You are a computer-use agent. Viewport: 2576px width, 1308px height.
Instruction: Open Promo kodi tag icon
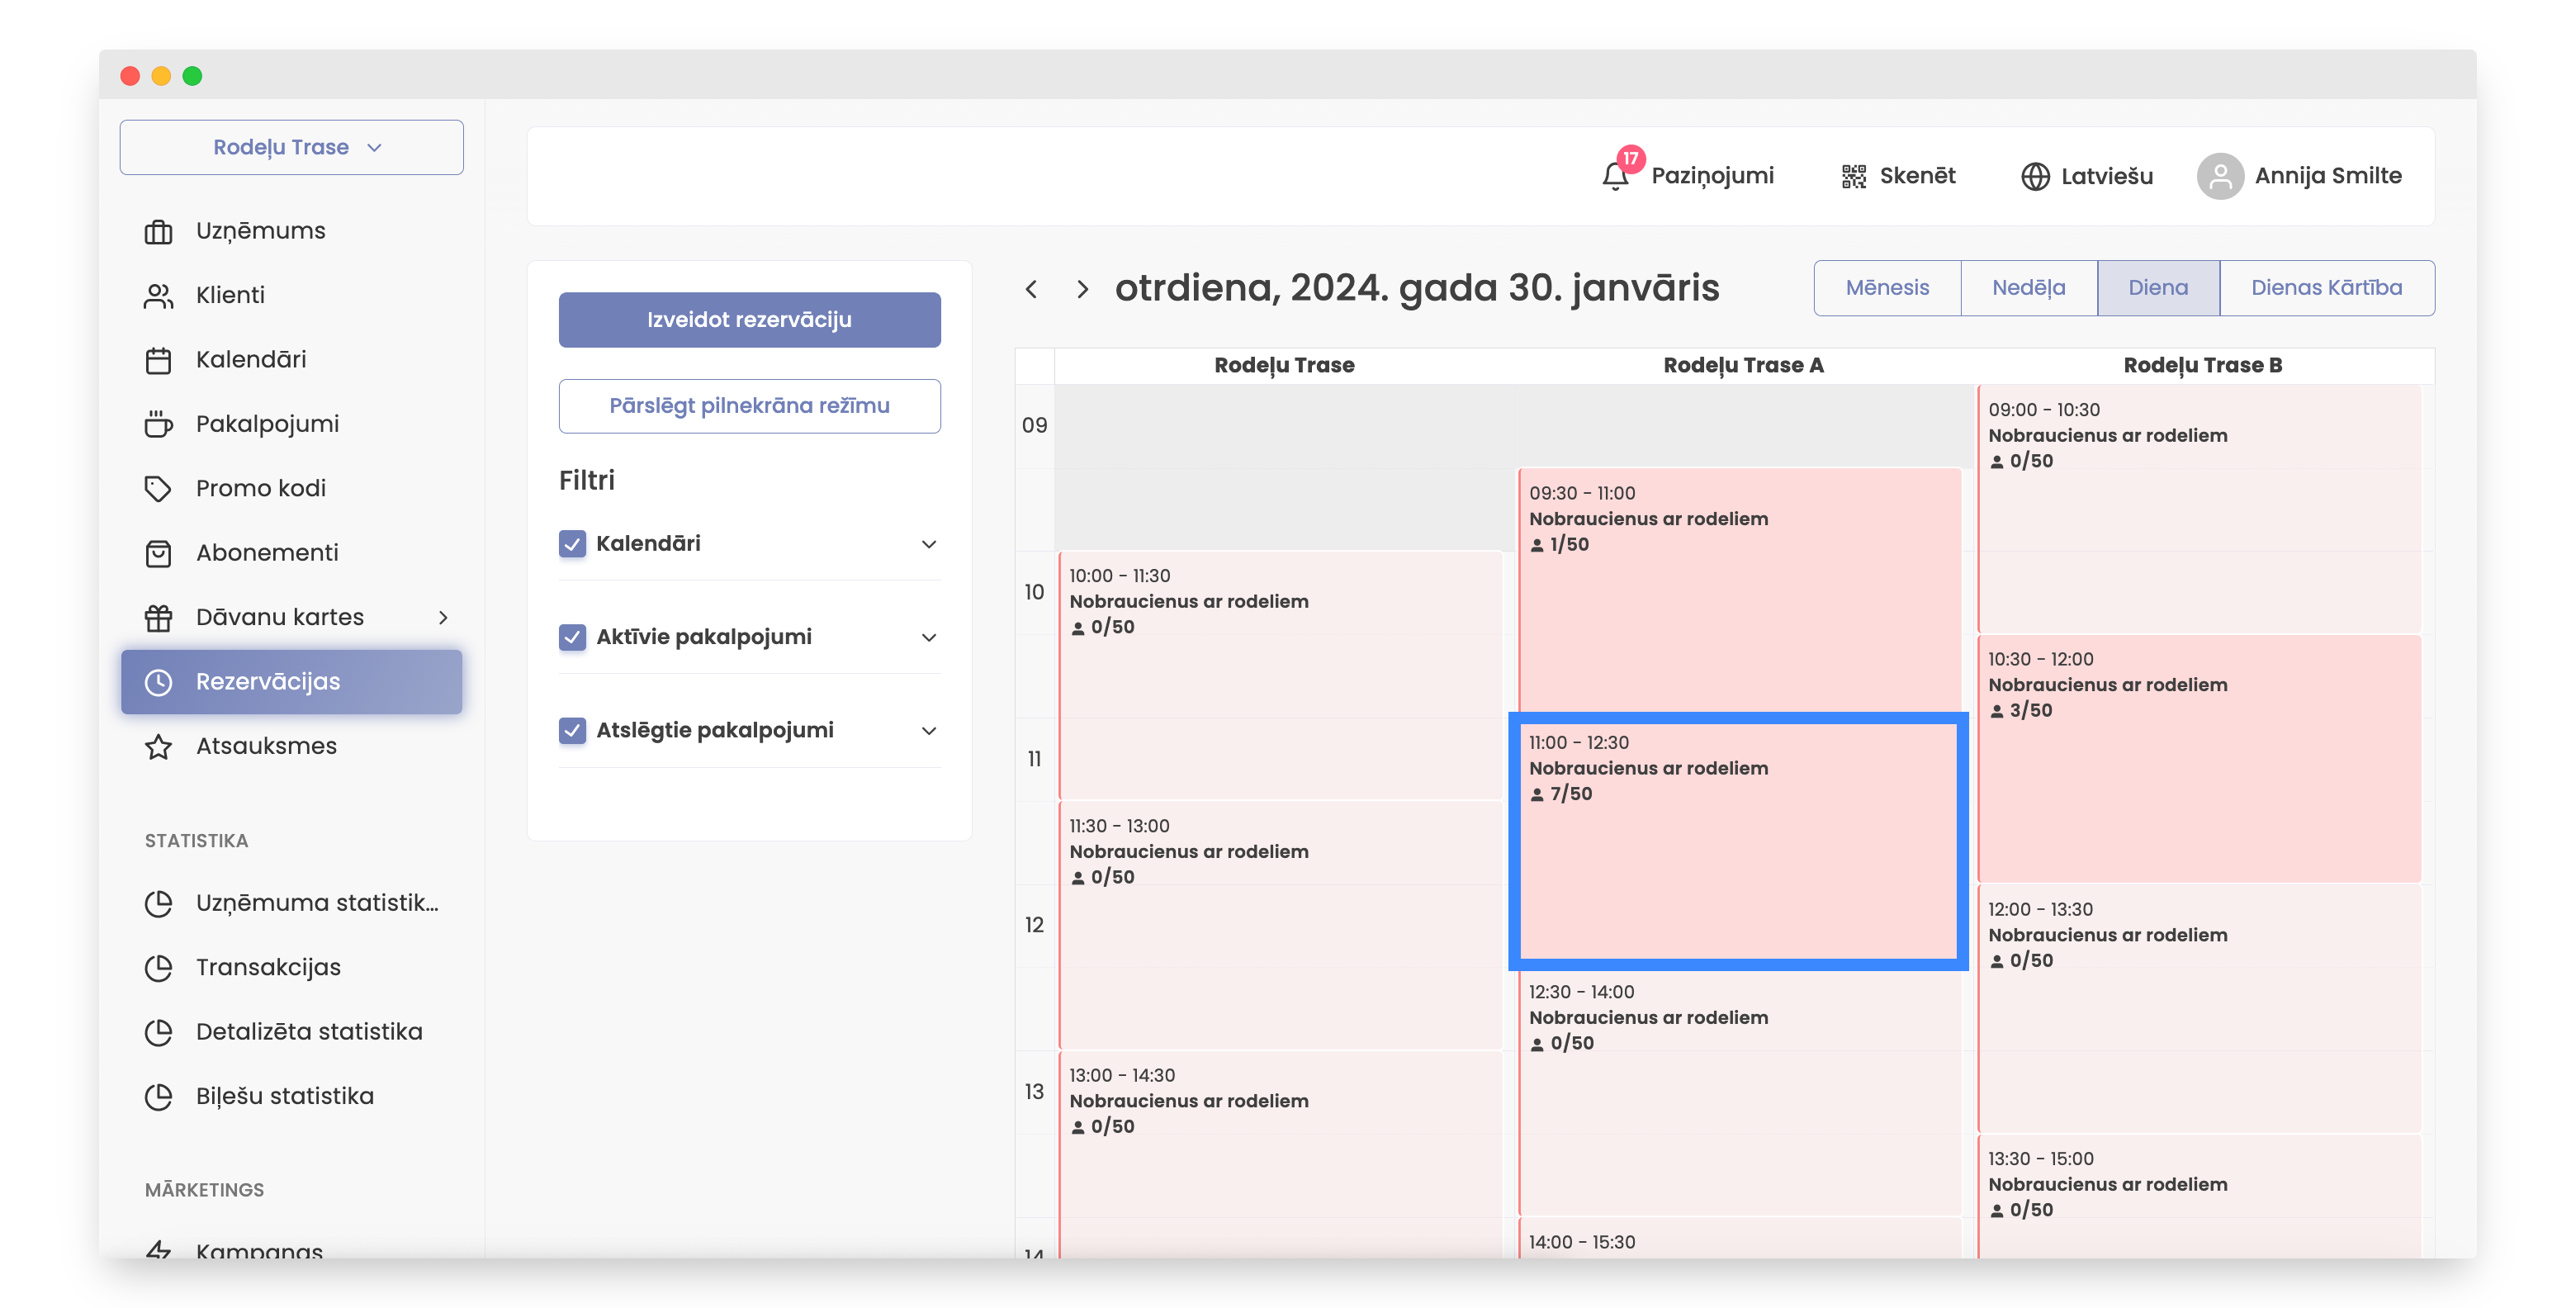(158, 488)
